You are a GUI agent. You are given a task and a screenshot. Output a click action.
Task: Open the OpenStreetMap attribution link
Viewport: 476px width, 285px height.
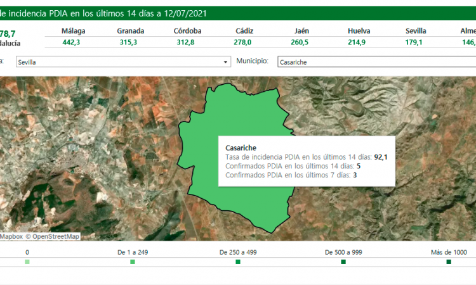56,236
